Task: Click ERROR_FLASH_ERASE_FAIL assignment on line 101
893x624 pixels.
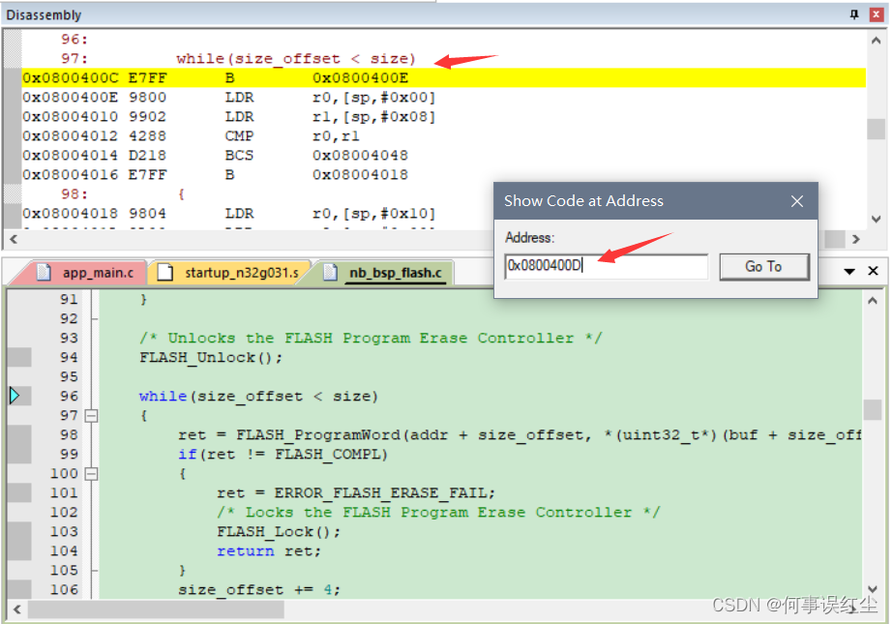Action: (356, 493)
